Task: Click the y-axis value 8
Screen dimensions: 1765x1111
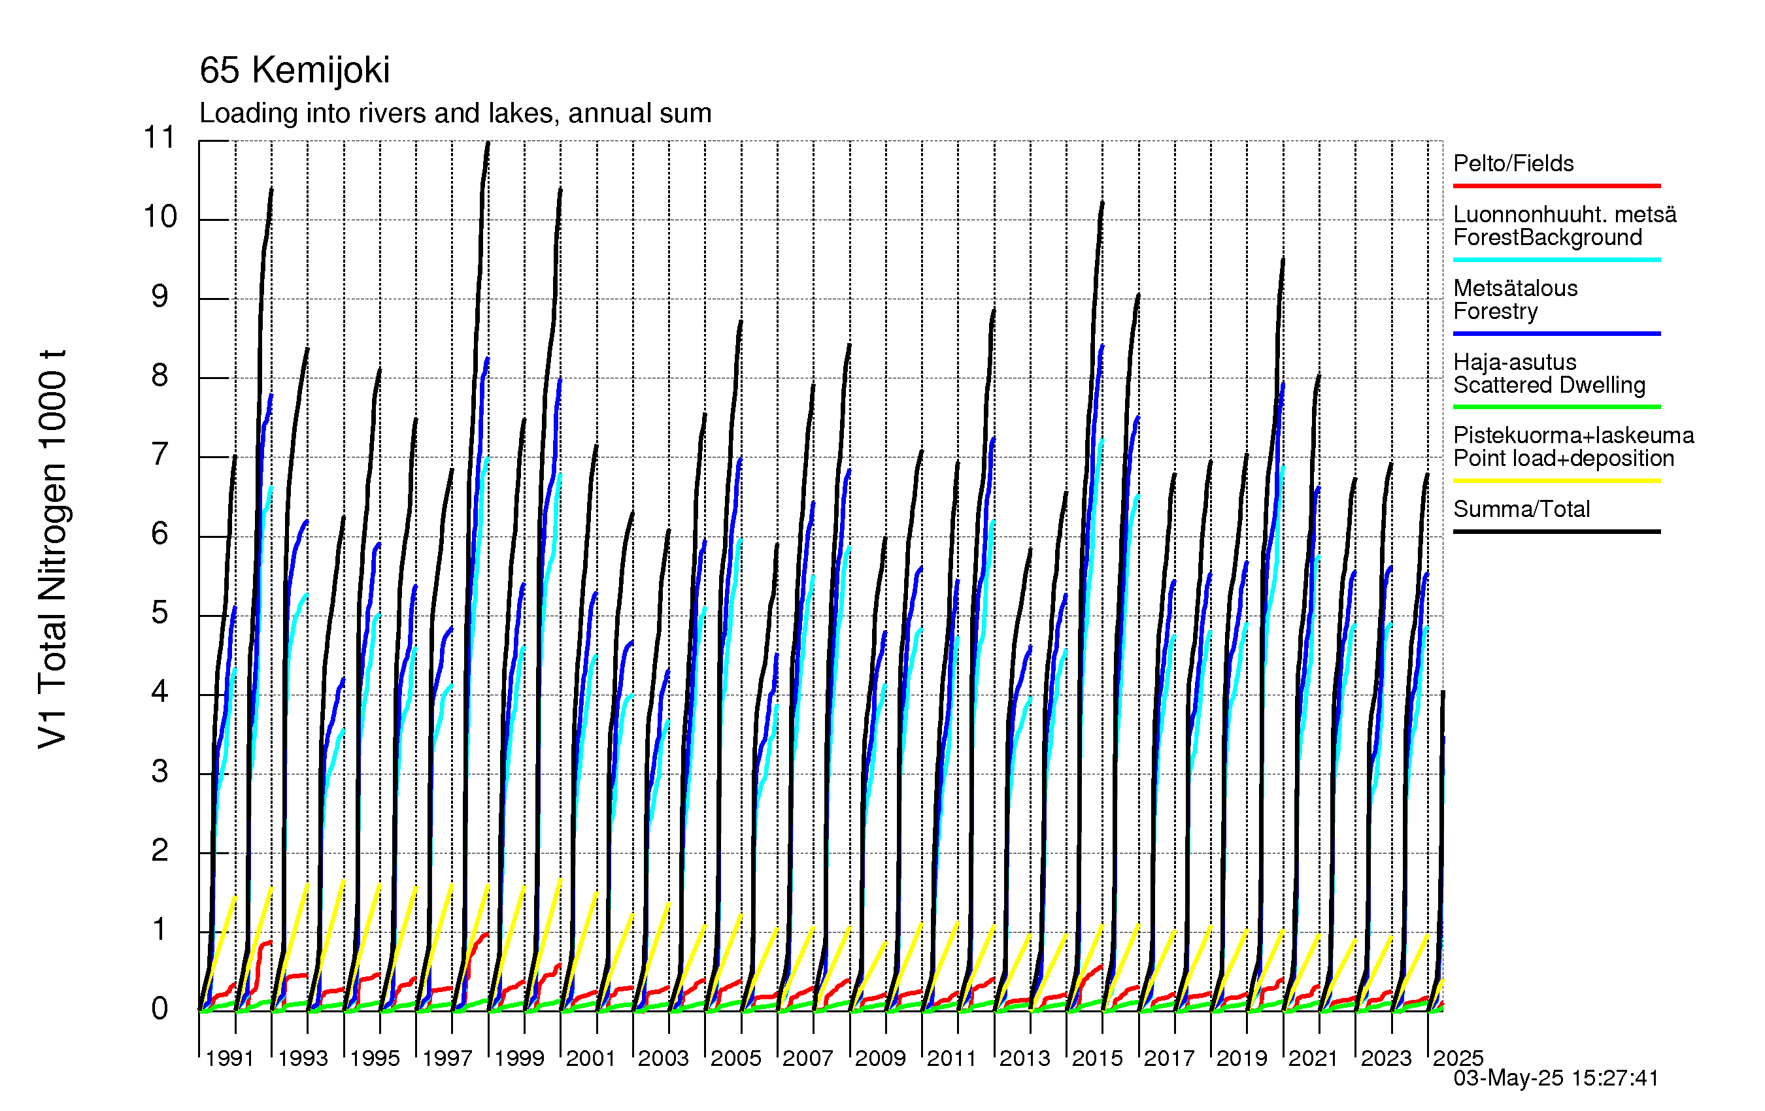Action: 160,375
